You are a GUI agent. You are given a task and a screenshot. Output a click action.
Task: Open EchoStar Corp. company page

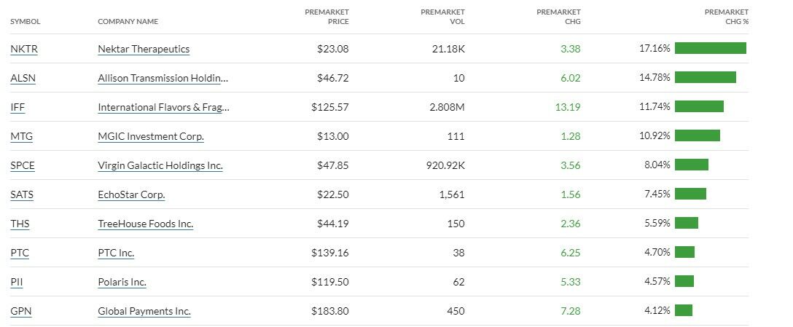coord(131,194)
